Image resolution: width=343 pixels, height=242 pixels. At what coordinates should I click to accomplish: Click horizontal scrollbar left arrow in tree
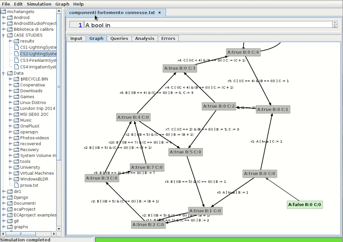[3, 234]
